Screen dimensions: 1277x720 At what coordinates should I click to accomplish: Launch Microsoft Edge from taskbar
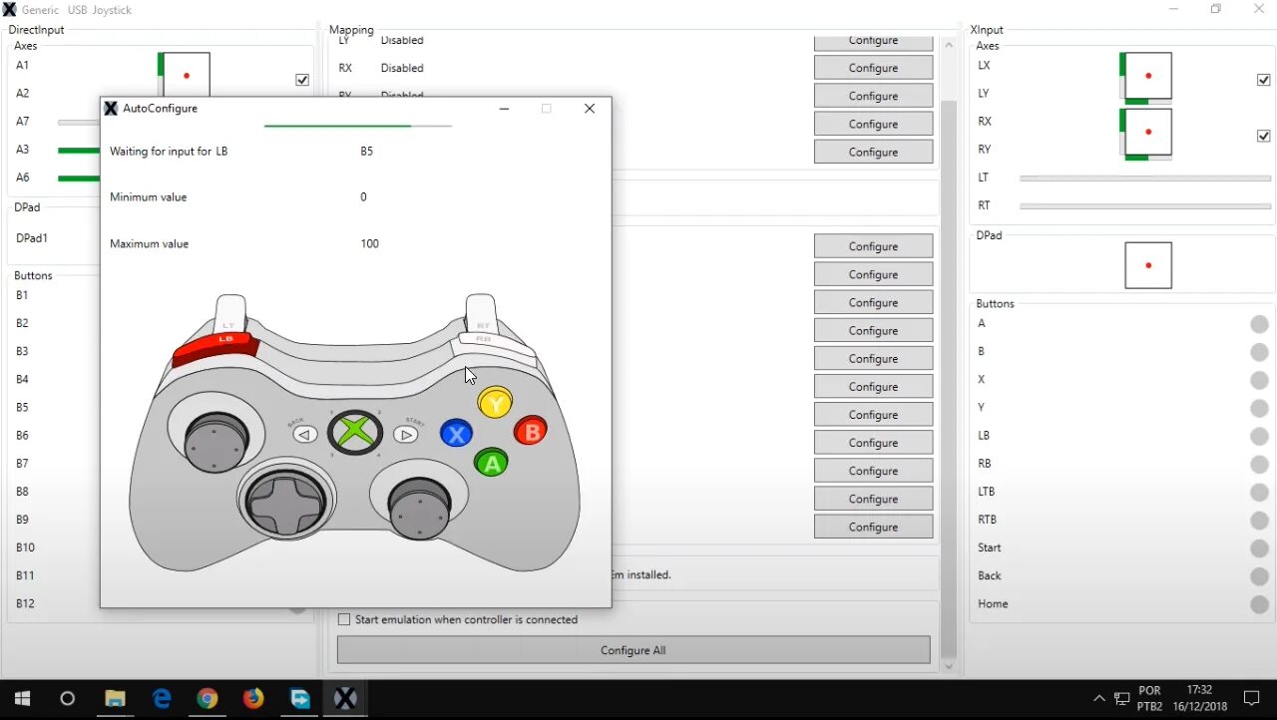click(x=162, y=698)
